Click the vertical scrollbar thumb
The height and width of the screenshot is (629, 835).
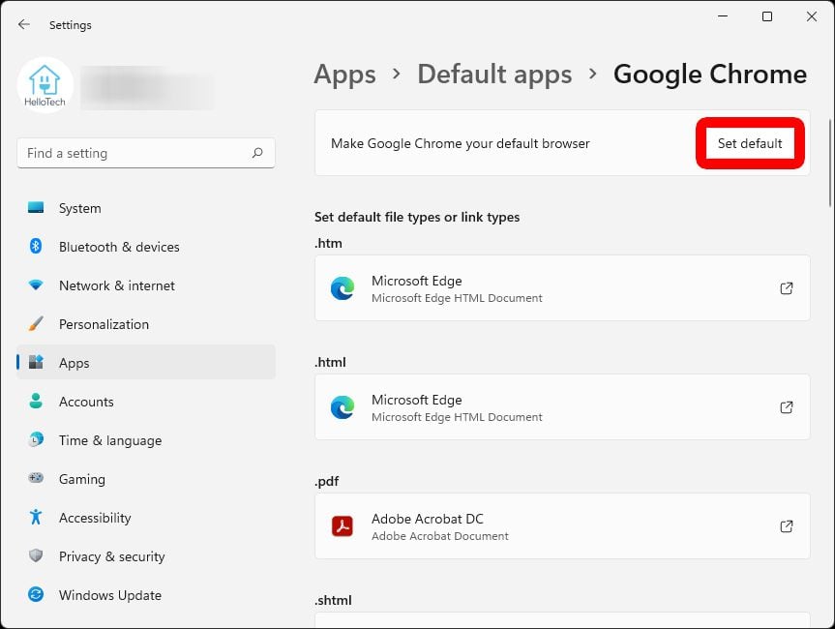829,163
